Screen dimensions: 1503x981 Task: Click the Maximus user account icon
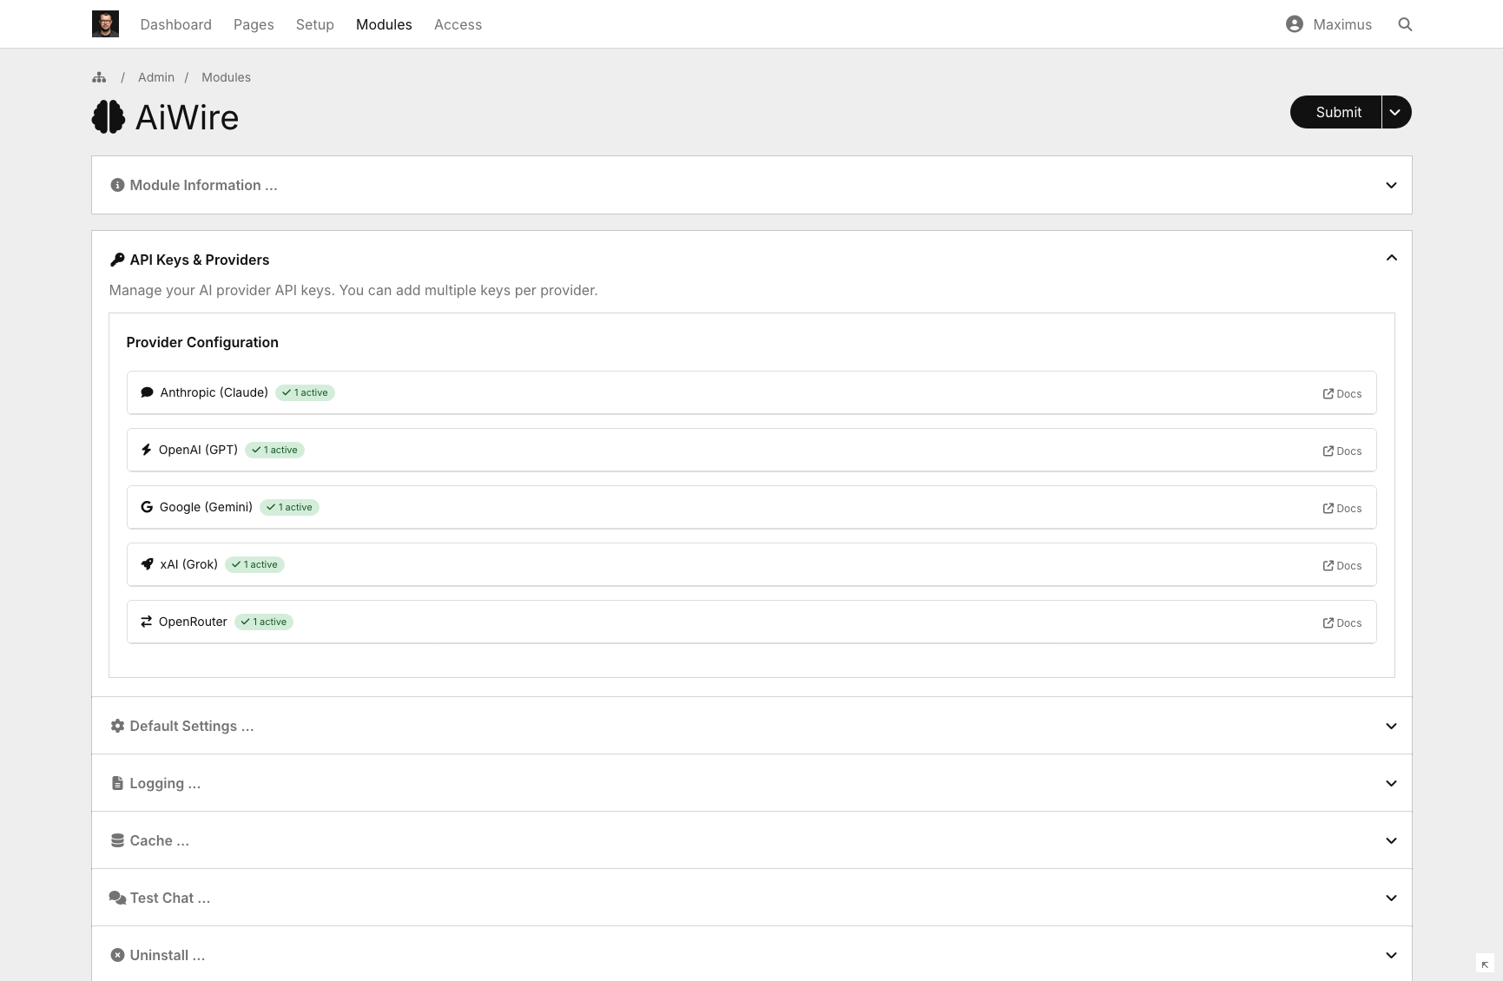(x=1294, y=24)
